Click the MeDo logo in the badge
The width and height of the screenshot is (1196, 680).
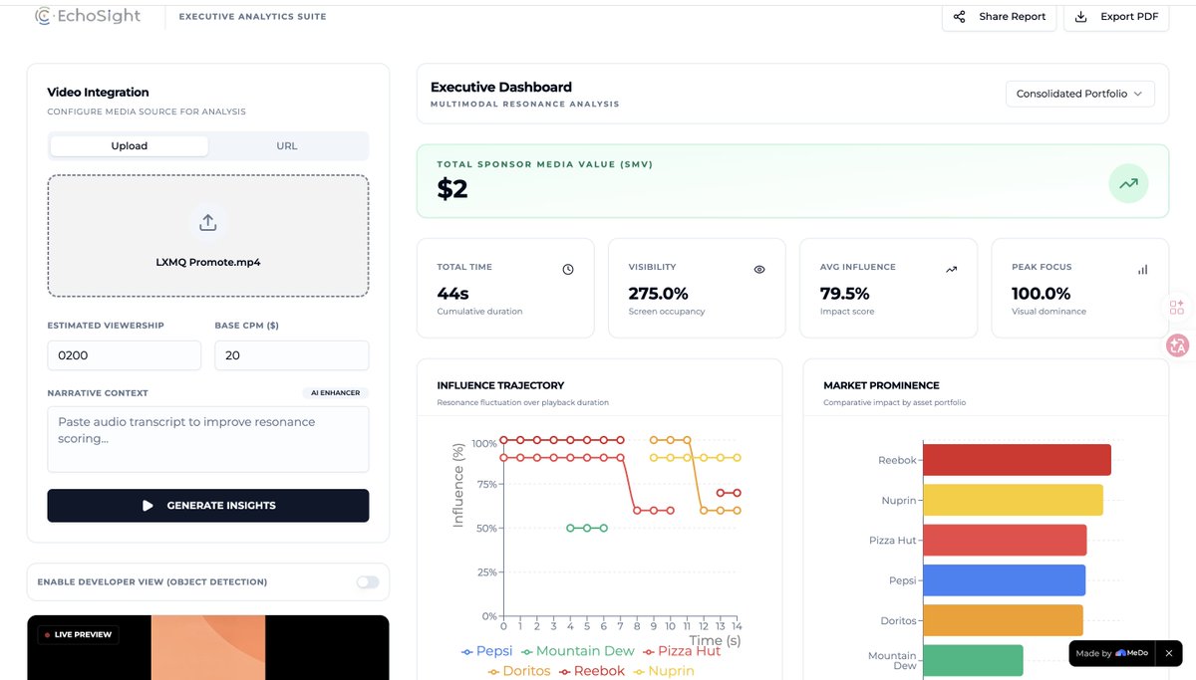tap(1131, 653)
